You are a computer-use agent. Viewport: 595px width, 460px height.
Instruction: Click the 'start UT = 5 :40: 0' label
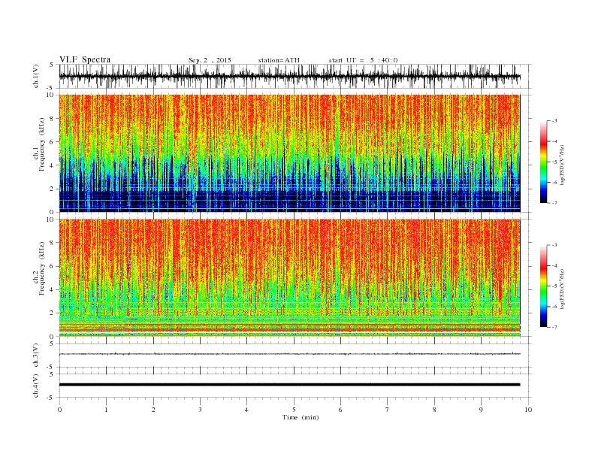point(363,60)
